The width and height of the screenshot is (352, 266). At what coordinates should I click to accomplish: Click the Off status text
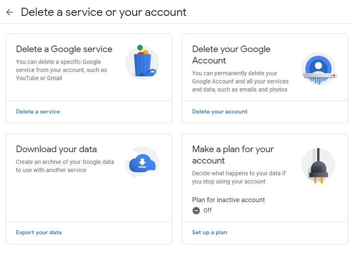click(208, 210)
